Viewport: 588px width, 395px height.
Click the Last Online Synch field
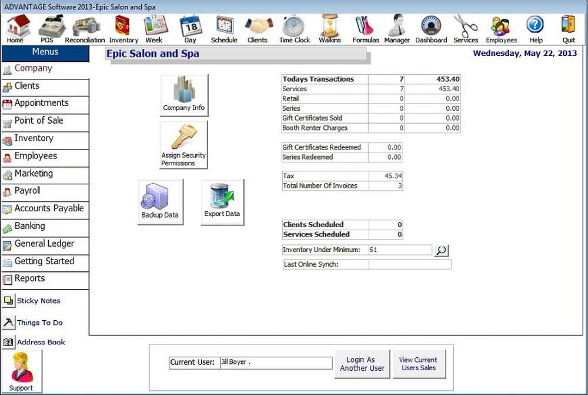pyautogui.click(x=410, y=265)
